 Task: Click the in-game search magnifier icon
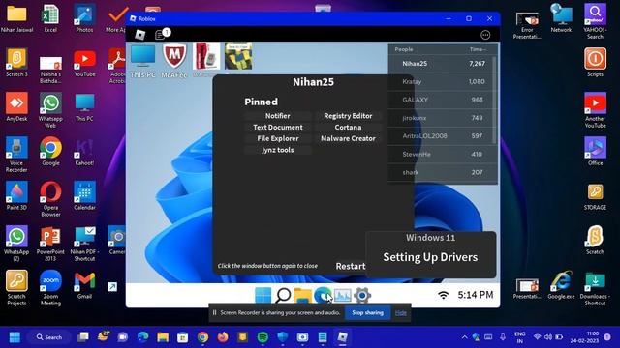click(283, 295)
